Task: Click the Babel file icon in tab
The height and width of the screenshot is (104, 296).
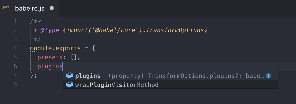Action: [x=6, y=8]
